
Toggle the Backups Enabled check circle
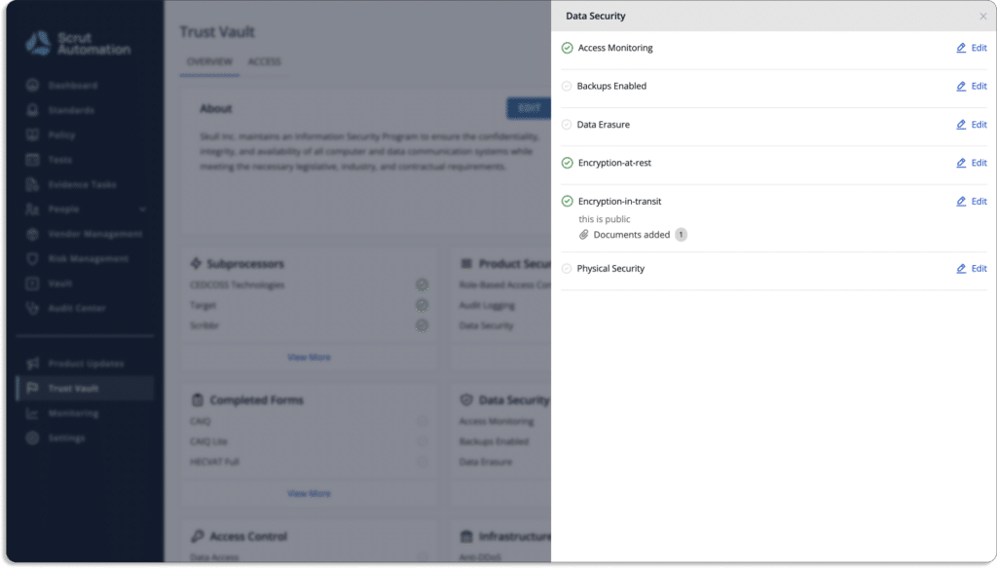pos(567,86)
